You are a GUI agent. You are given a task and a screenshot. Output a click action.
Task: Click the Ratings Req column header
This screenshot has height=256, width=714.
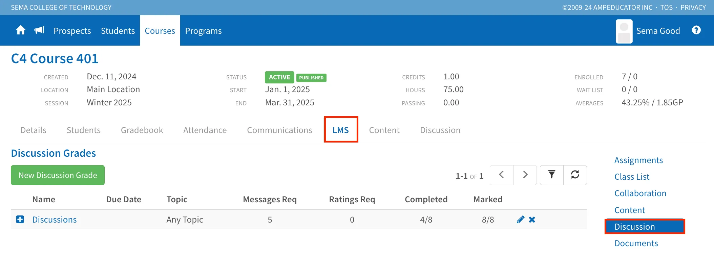pos(352,199)
